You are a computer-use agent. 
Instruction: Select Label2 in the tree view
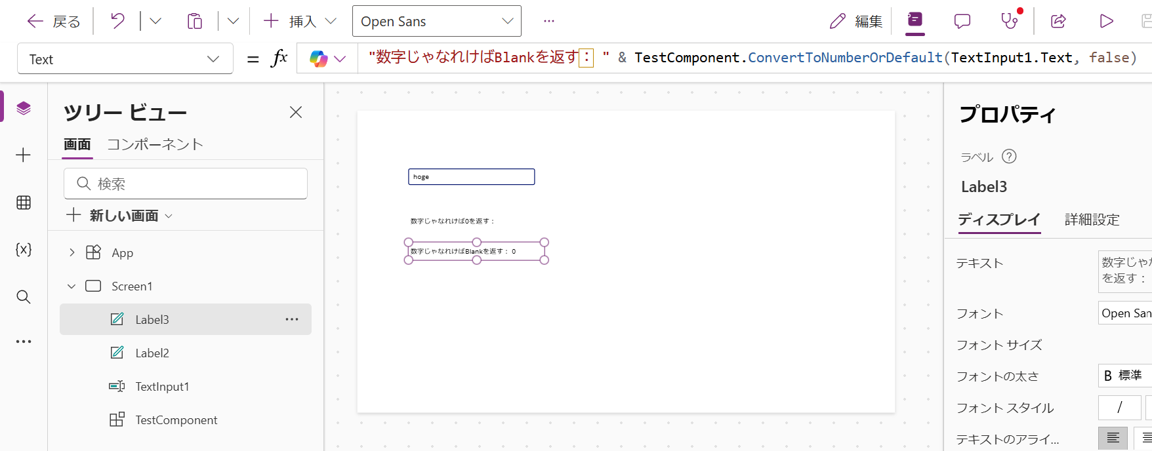point(152,353)
